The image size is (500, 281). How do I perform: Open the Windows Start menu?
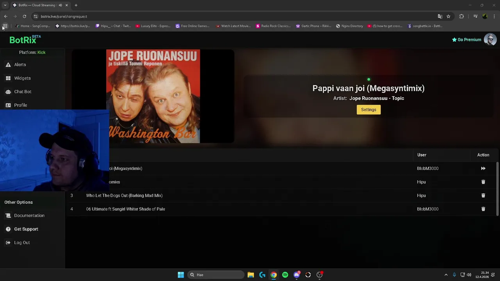(x=181, y=275)
